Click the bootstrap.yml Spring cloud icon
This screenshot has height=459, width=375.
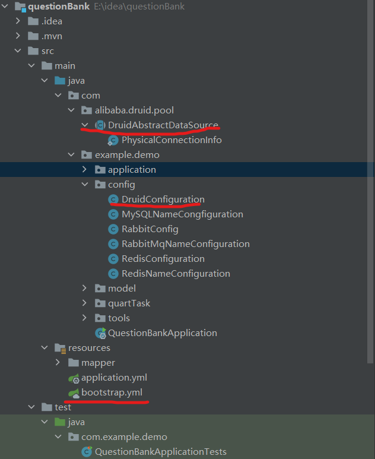coord(74,393)
